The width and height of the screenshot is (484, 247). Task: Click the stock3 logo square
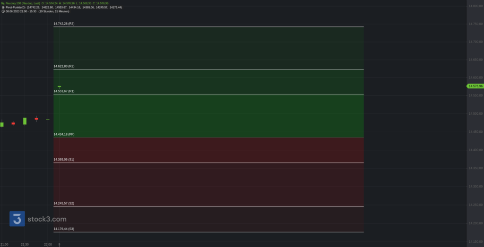(x=17, y=219)
